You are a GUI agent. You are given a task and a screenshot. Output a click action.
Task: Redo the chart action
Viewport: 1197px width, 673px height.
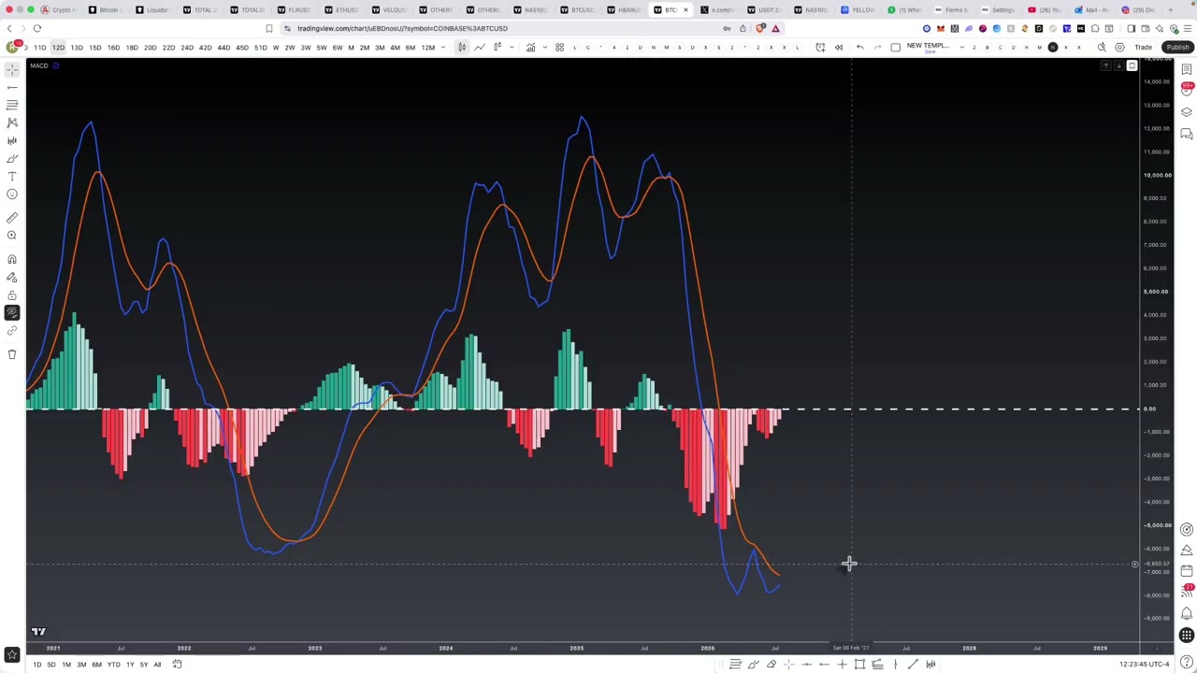pyautogui.click(x=877, y=48)
